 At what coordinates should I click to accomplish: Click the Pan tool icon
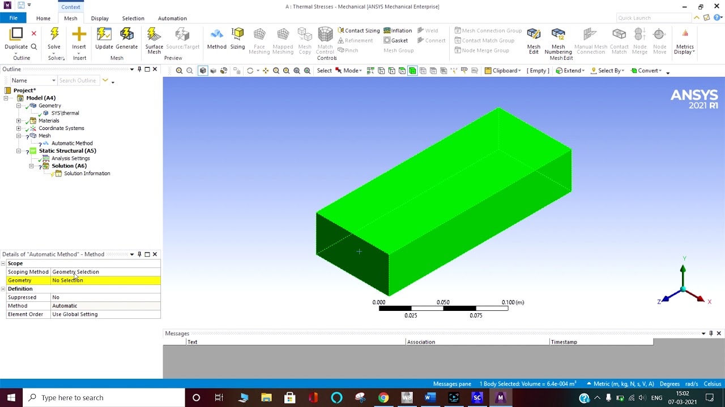265,71
